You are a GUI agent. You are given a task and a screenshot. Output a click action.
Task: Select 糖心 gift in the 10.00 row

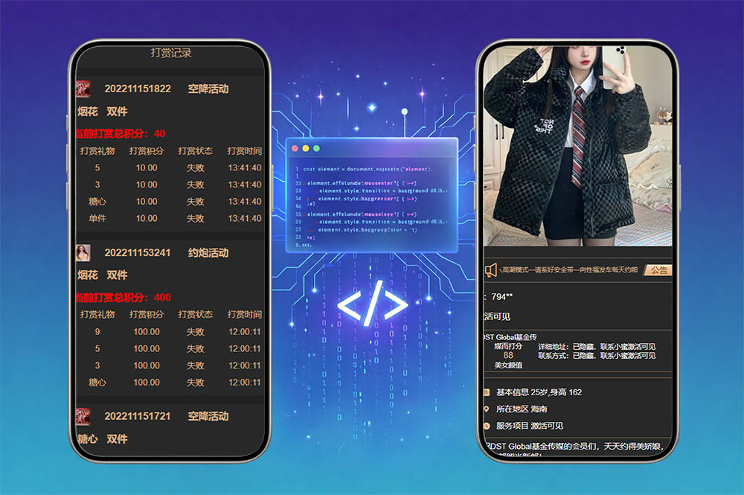(x=97, y=202)
